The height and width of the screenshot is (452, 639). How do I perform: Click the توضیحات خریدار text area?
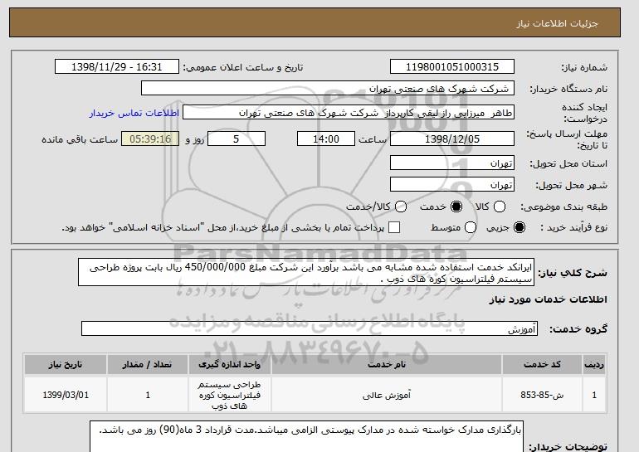coord(306,436)
